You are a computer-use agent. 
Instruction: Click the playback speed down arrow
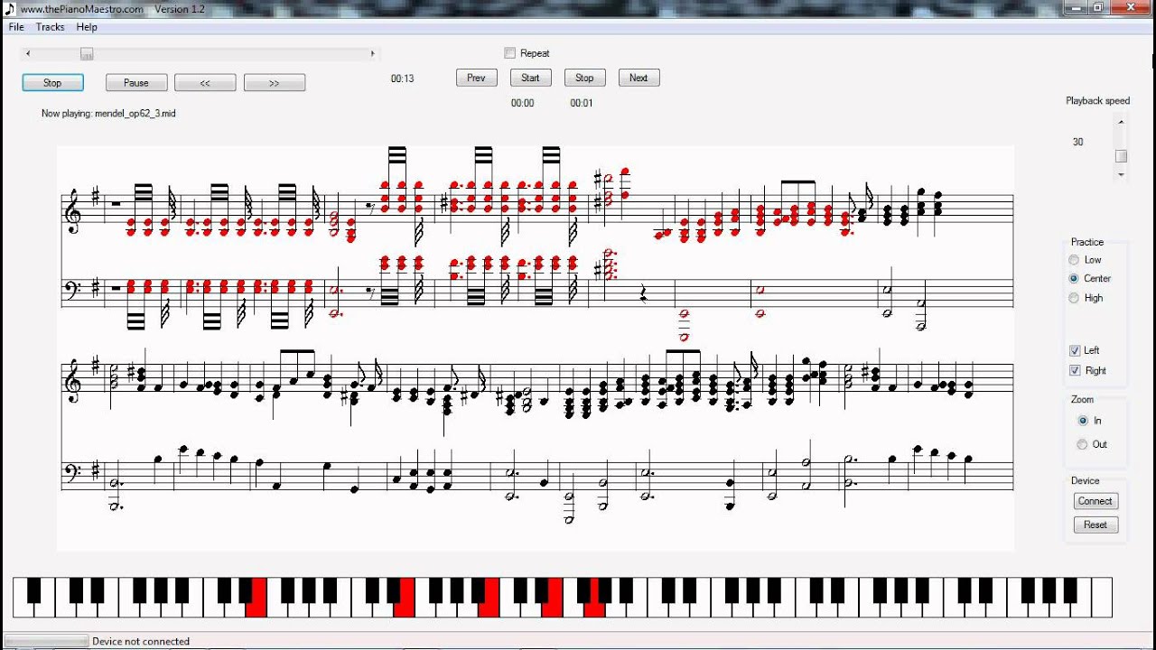click(1121, 174)
